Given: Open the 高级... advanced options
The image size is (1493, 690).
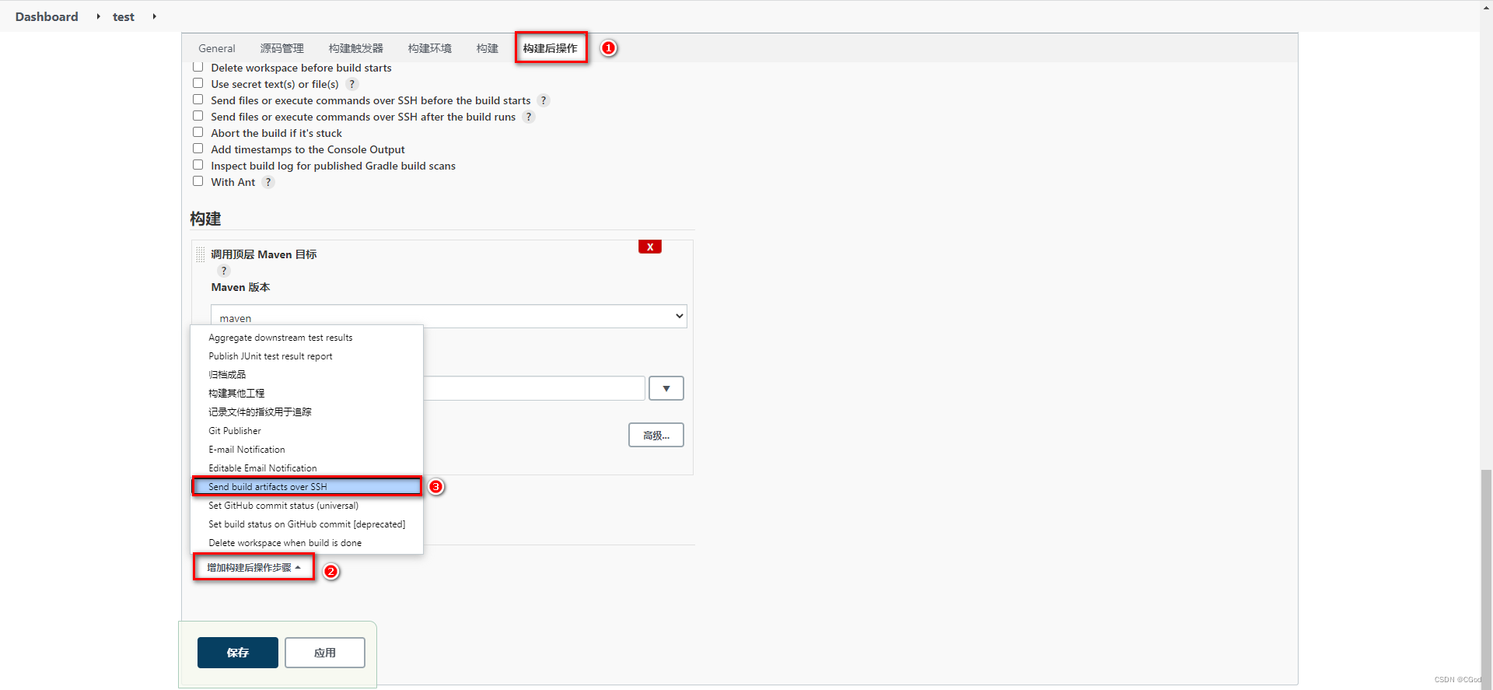Looking at the screenshot, I should tap(656, 435).
